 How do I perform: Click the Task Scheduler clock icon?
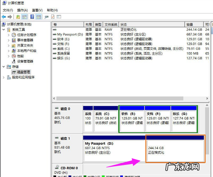pos(14,35)
